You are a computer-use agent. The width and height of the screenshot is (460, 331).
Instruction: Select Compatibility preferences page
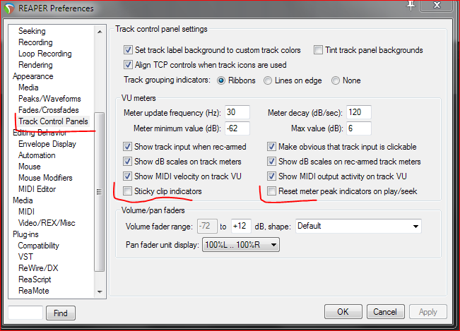38,246
